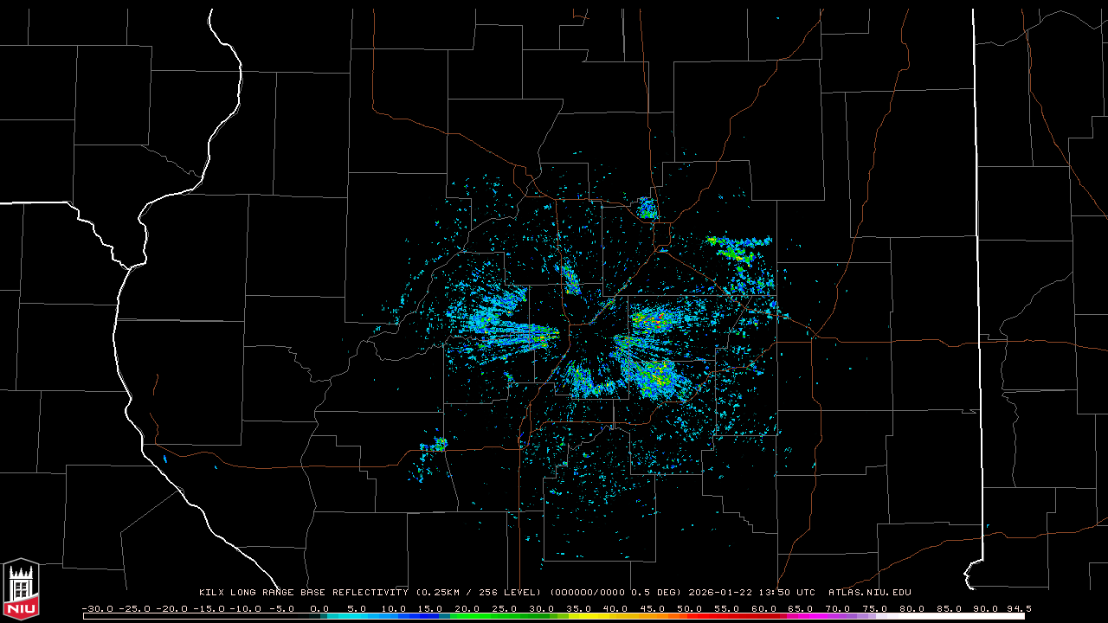
Task: Click the NIU castle logo
Action: point(21,590)
